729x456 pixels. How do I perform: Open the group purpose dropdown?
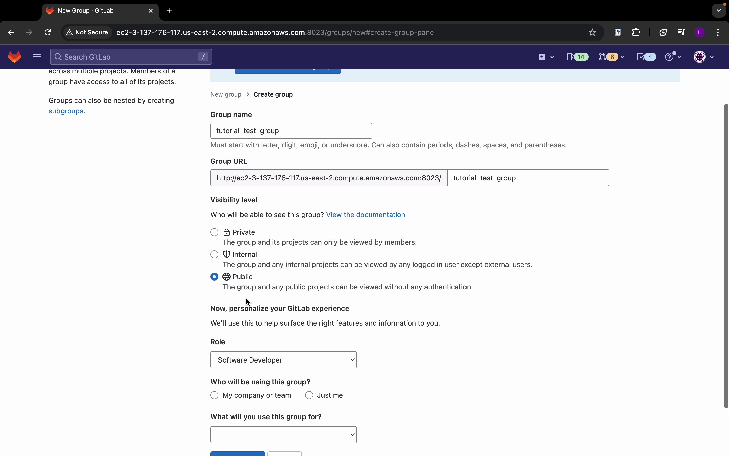tap(283, 435)
